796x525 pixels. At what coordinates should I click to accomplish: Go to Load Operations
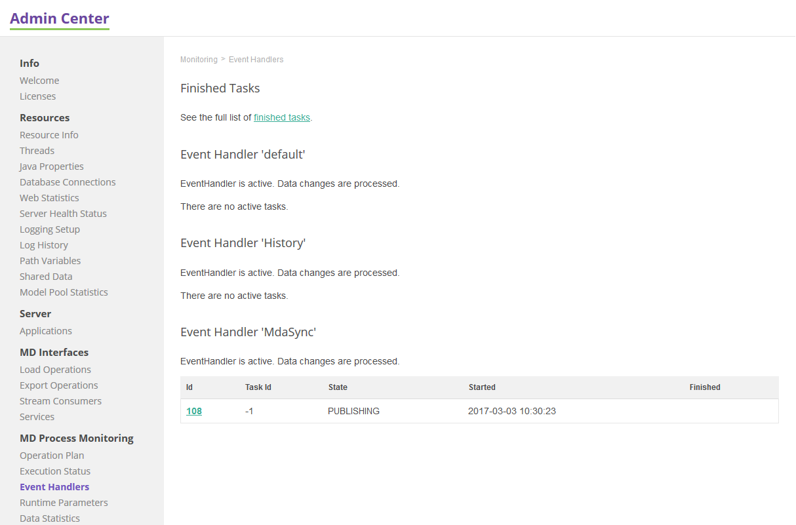pos(55,370)
